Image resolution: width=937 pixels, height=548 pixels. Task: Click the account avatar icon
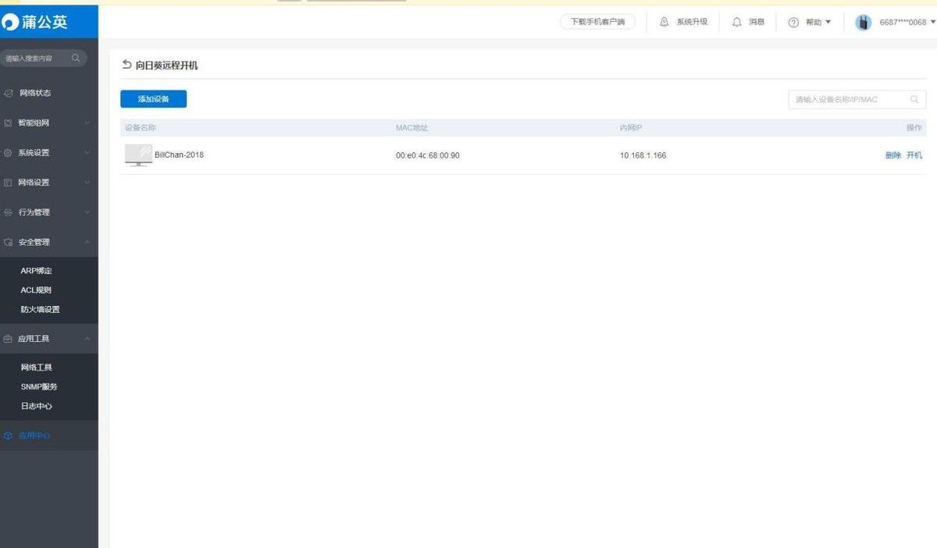(x=863, y=23)
